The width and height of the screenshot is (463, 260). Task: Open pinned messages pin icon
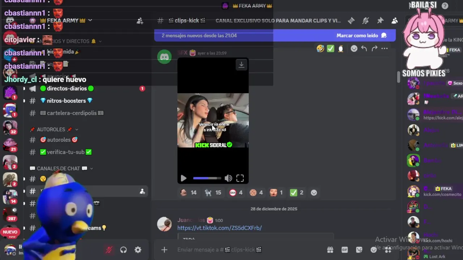coord(380,21)
